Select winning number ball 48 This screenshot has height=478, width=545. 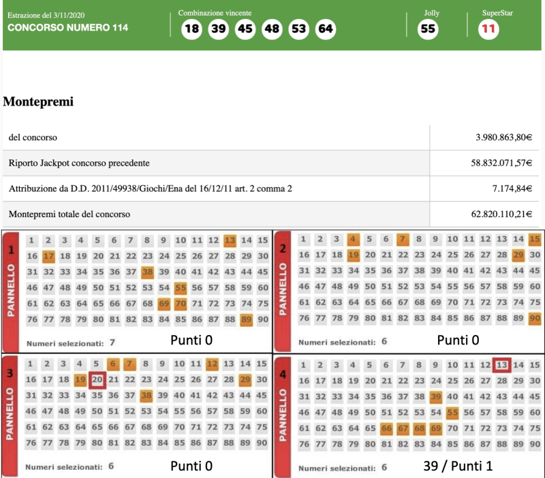(x=272, y=29)
